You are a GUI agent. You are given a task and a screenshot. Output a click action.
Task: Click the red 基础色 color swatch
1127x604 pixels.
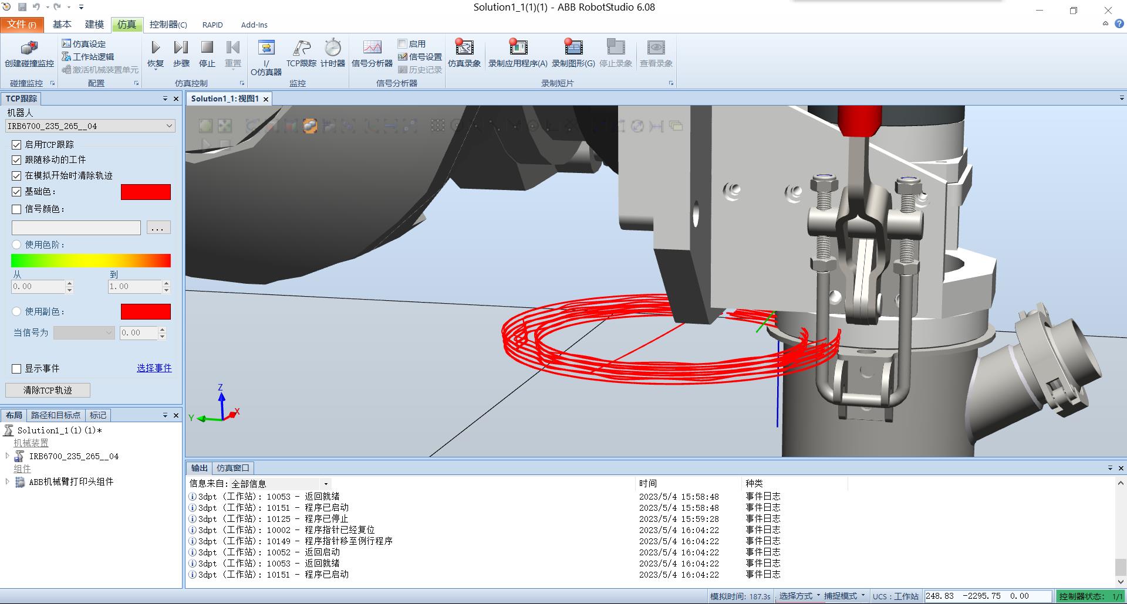point(146,192)
